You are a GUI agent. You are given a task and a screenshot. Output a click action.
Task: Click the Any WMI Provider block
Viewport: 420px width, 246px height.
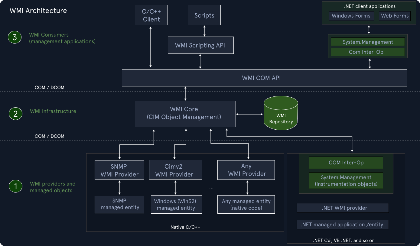246,170
